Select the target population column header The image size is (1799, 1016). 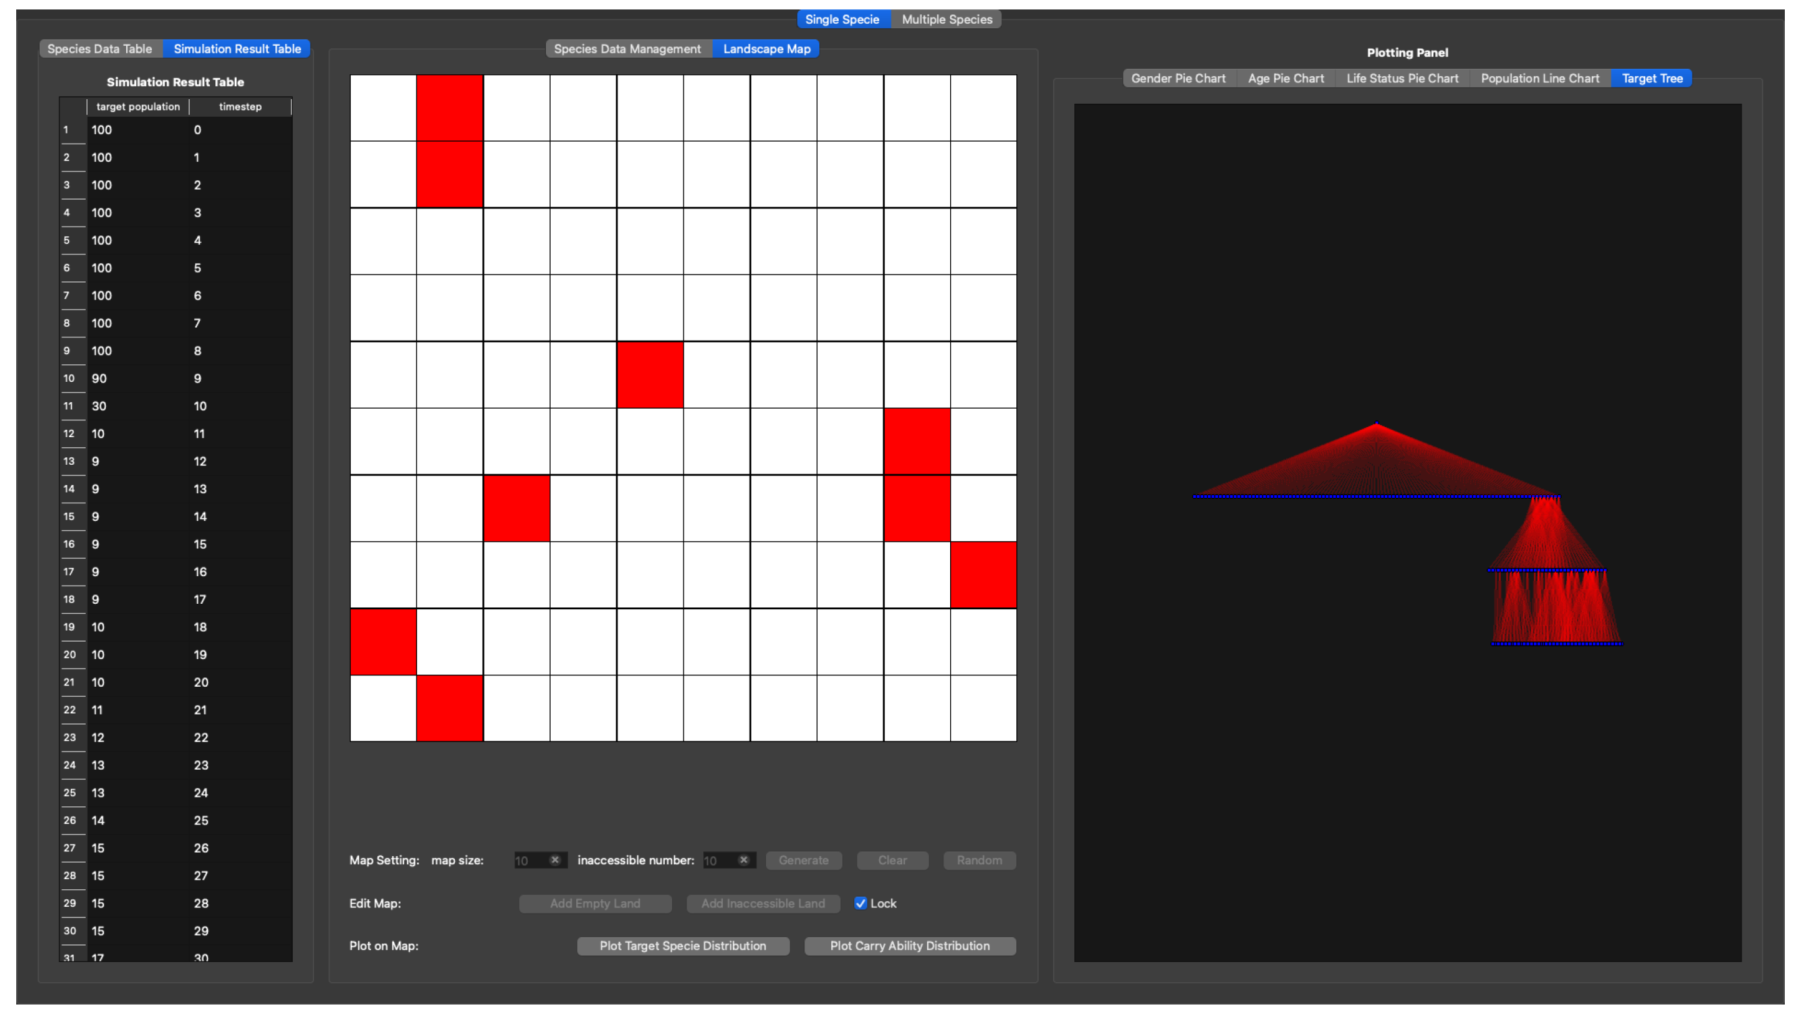coord(138,107)
